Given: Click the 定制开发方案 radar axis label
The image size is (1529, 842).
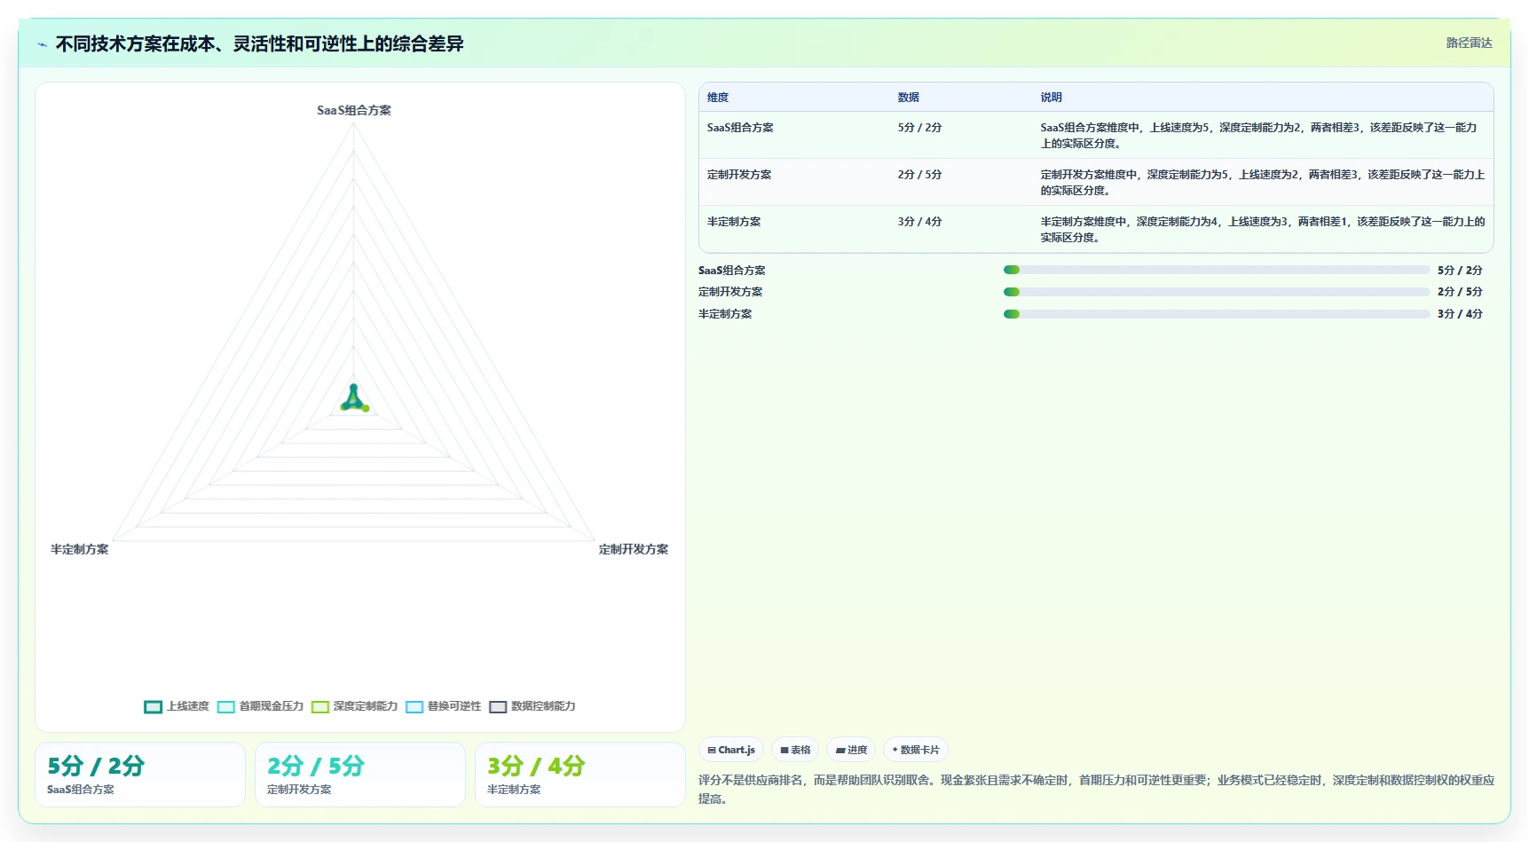Looking at the screenshot, I should (x=634, y=549).
